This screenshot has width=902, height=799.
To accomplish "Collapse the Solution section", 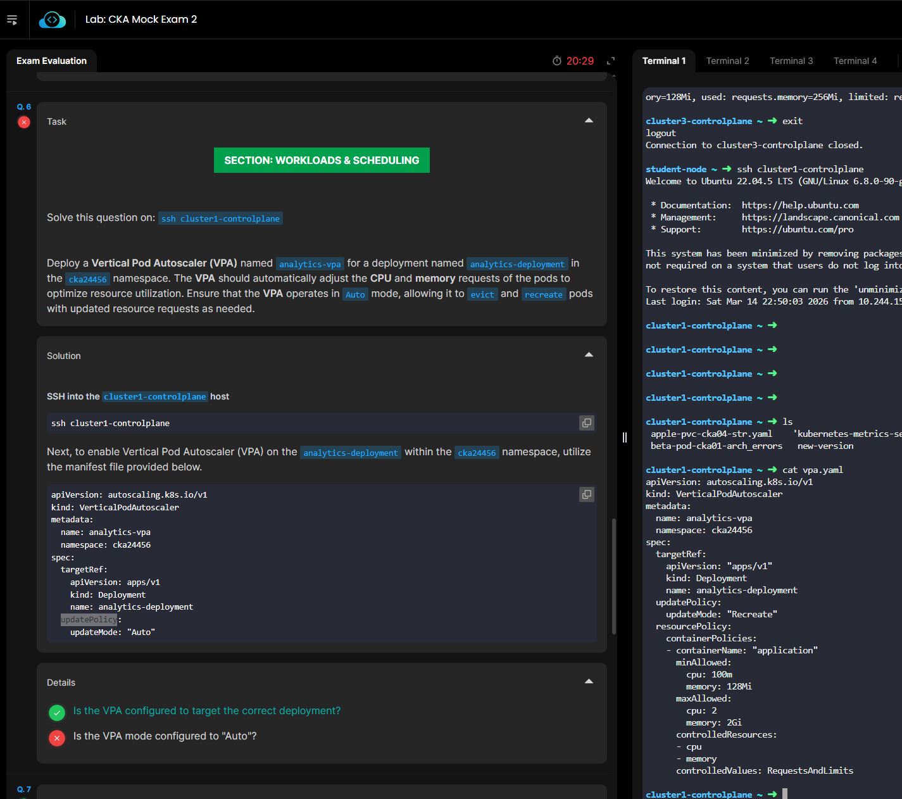I will 589,355.
